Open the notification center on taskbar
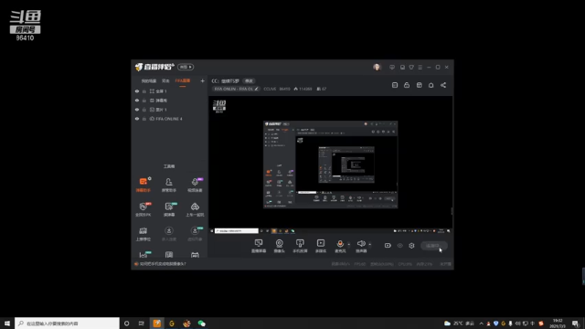Viewport: 585px width, 329px height. coord(575,324)
